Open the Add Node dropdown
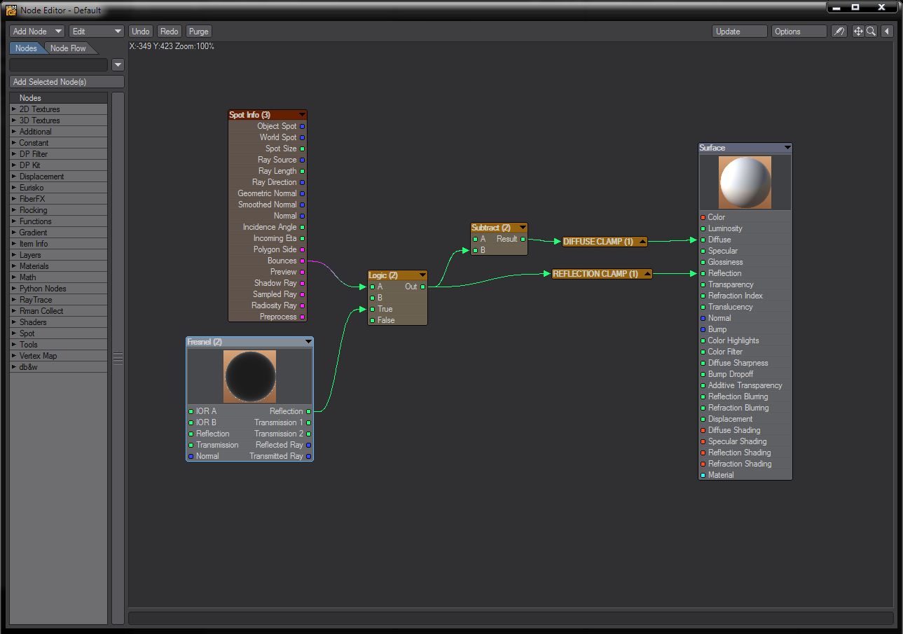 pos(36,32)
